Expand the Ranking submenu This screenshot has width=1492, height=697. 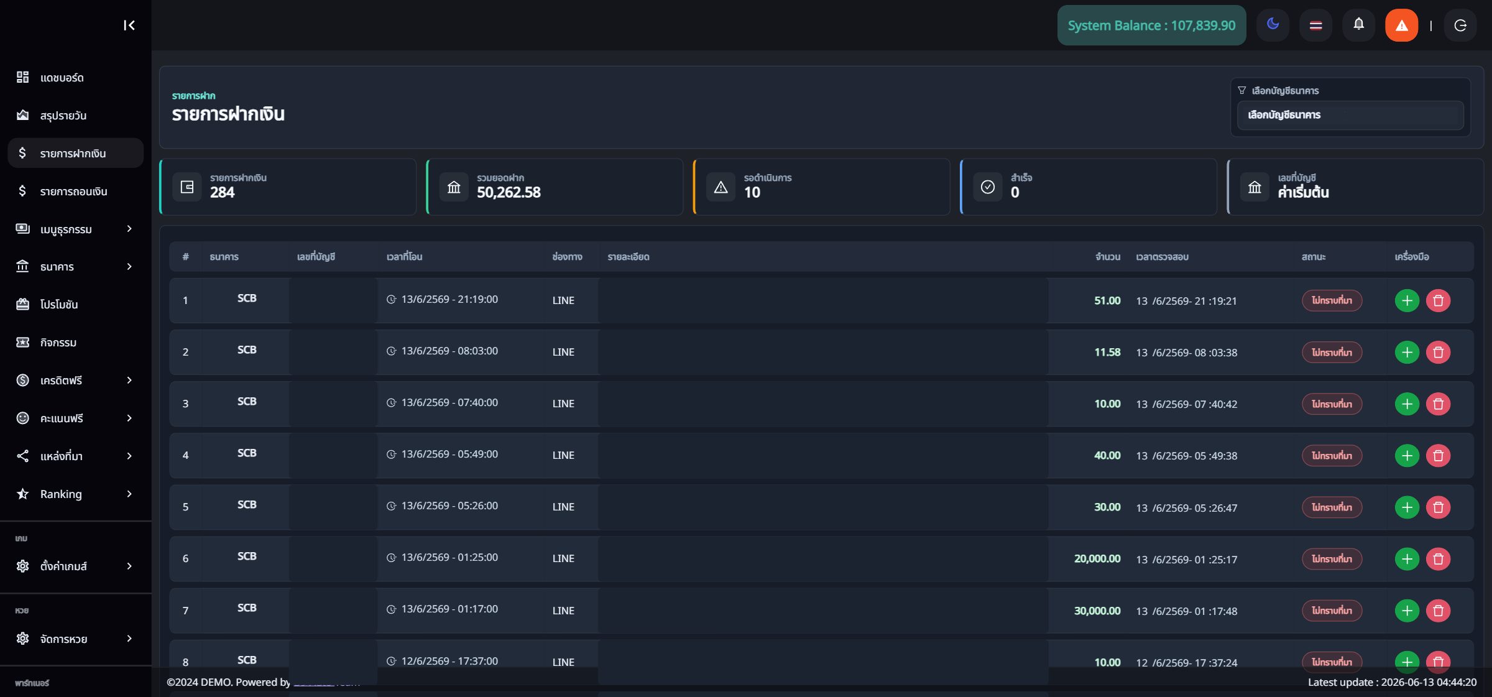75,494
